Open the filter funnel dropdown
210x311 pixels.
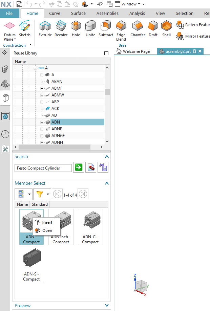click(x=48, y=194)
